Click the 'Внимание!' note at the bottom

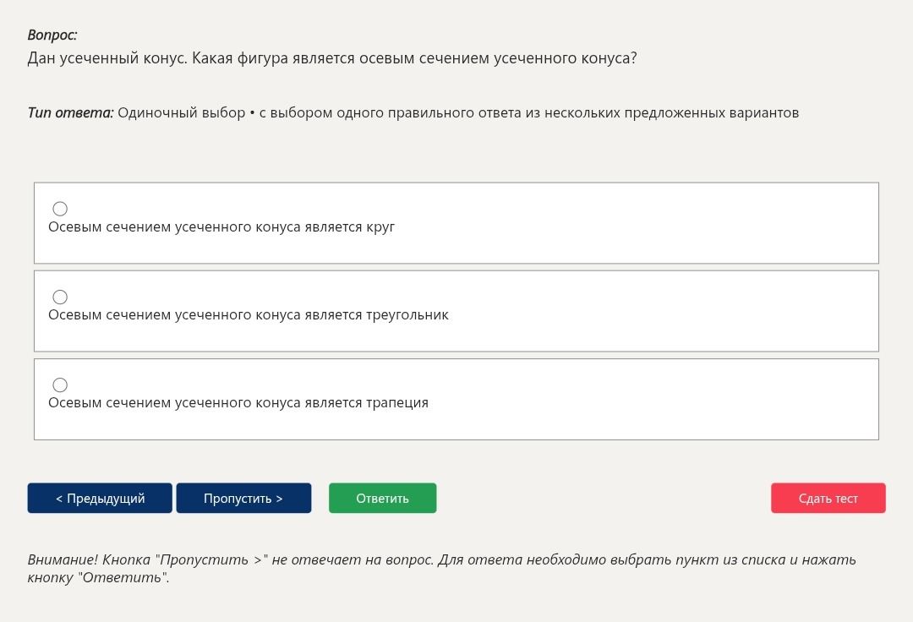click(x=441, y=569)
